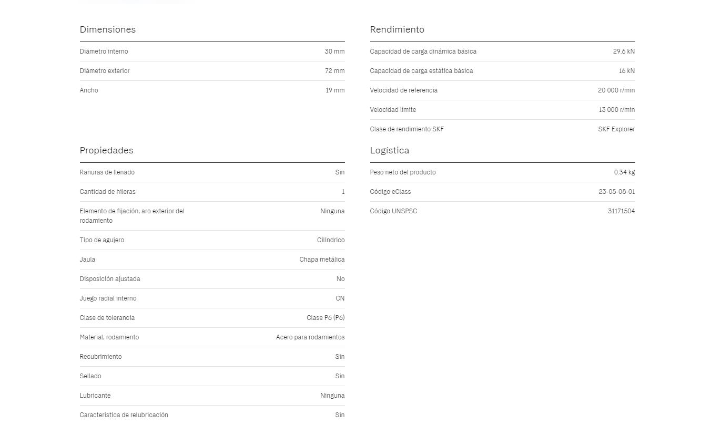This screenshot has height=435, width=711.
Task: Click Capacidad de carga dinámica básica label
Action: click(423, 51)
